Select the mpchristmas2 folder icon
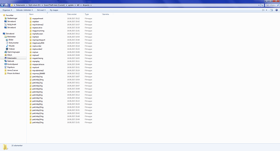 click(30, 25)
